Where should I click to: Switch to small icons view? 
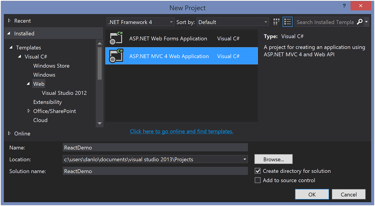click(x=276, y=22)
